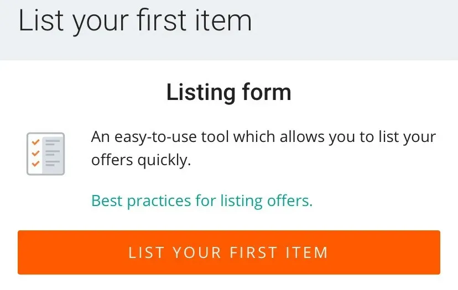Viewport: 458px width, 290px height.
Task: Select the listing form clipboard icon
Action: [45, 154]
